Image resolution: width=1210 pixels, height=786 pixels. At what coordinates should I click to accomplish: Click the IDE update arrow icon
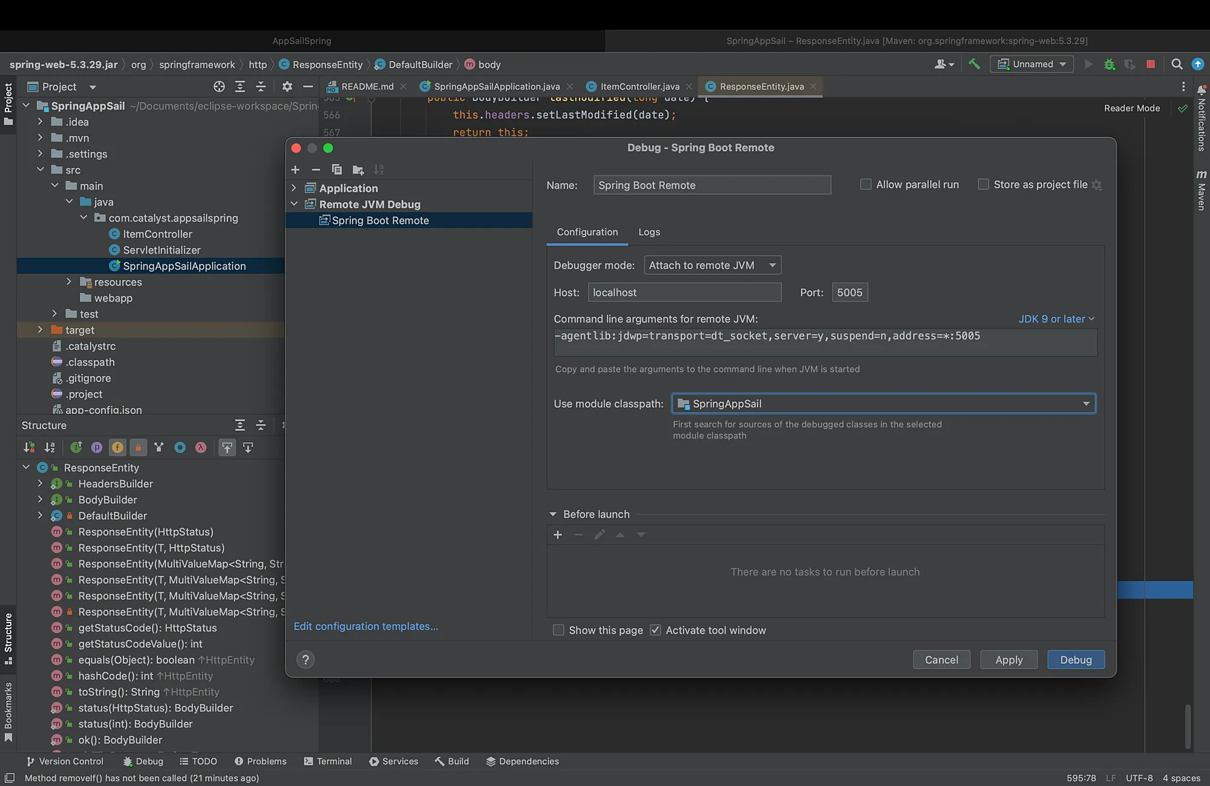point(1197,64)
